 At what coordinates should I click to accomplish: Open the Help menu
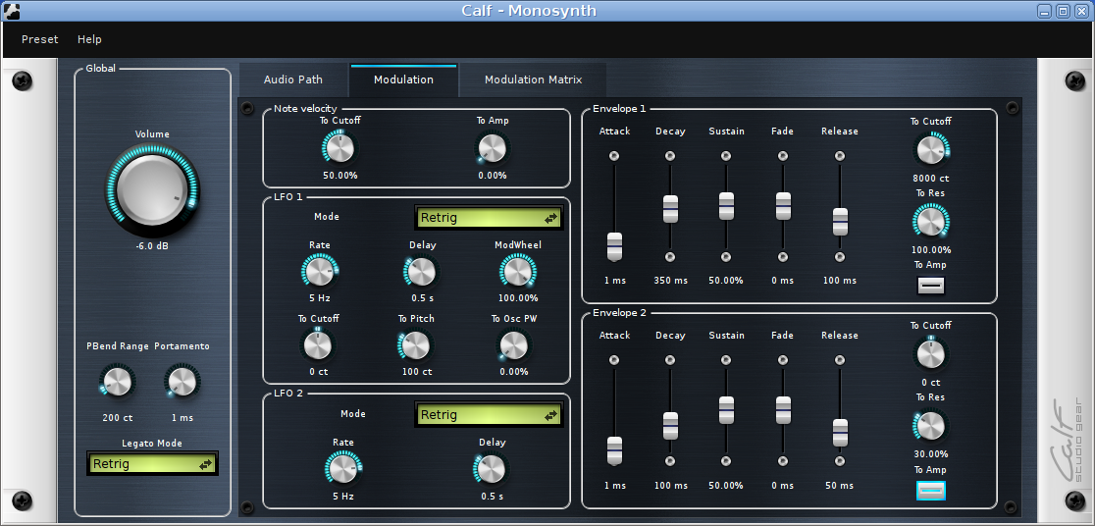click(89, 39)
